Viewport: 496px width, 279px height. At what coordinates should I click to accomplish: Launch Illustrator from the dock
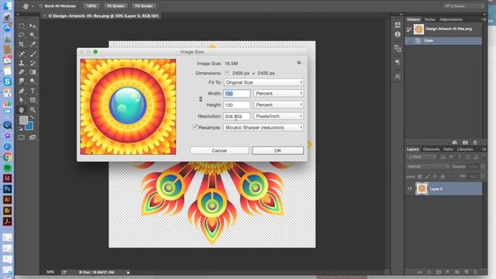[x=7, y=200]
